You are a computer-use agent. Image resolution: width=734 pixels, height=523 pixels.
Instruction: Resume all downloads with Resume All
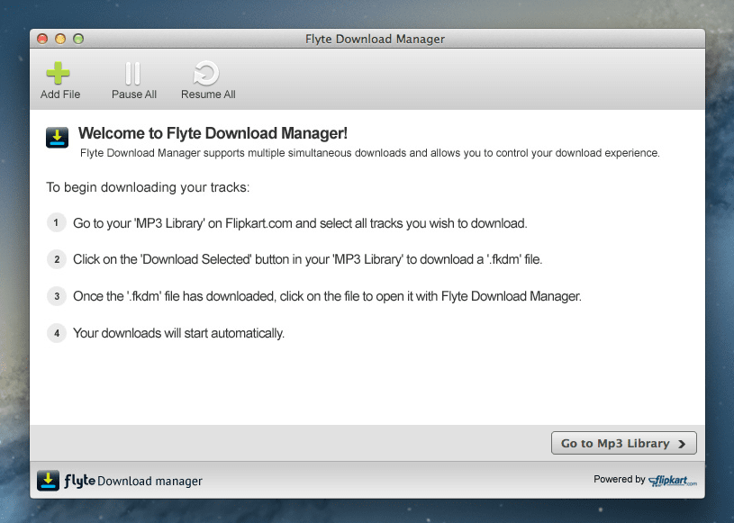[208, 80]
